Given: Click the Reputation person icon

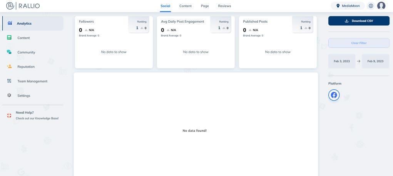Looking at the screenshot, I should (x=9, y=67).
